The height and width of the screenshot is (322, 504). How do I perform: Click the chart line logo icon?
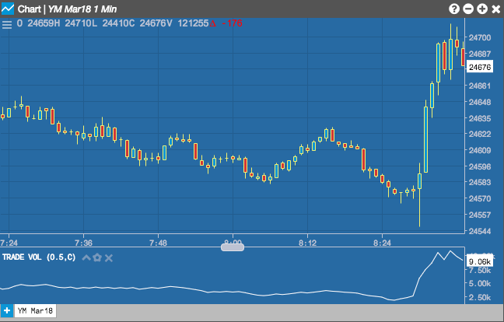(x=8, y=9)
